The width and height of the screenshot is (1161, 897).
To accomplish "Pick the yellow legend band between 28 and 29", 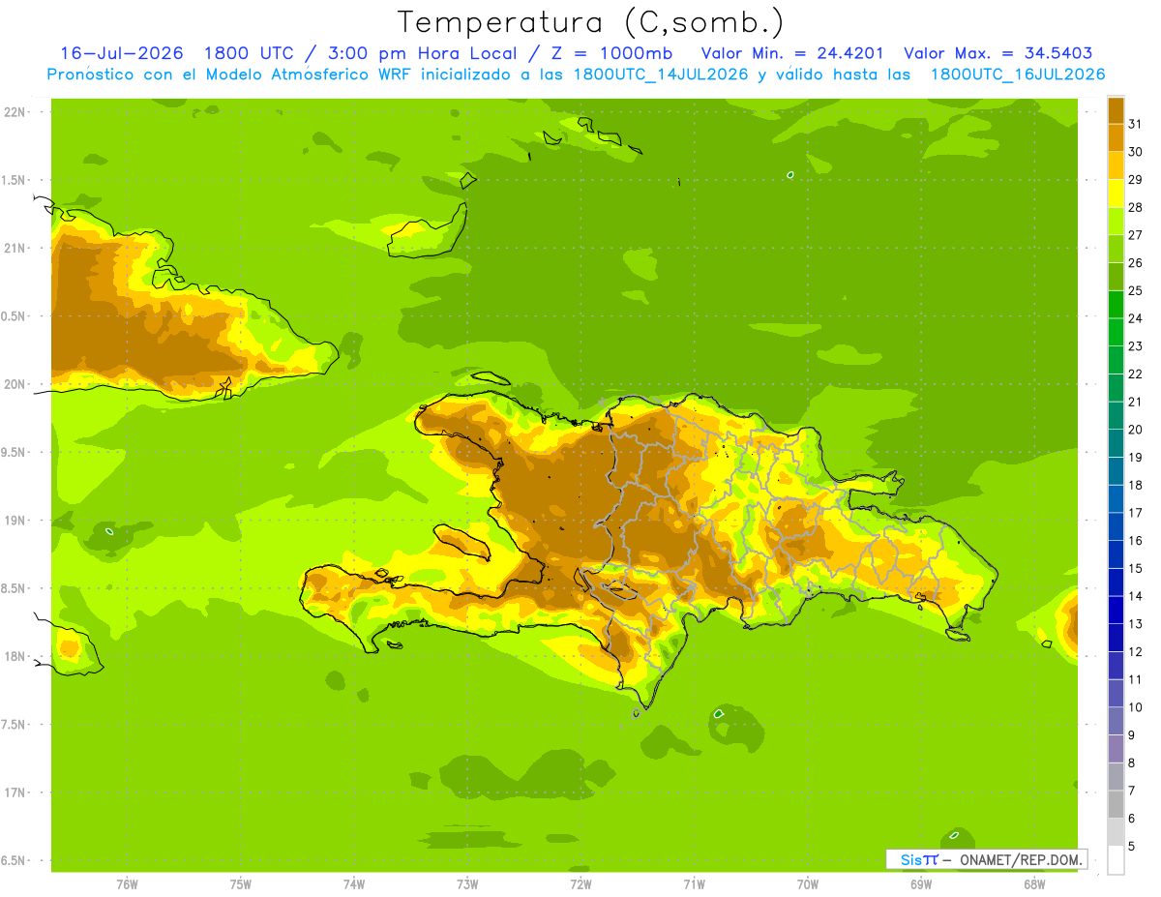I will coord(1116,194).
